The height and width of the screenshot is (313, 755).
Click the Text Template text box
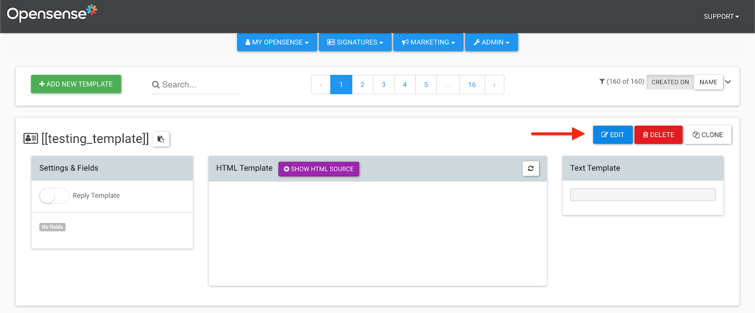pos(643,195)
